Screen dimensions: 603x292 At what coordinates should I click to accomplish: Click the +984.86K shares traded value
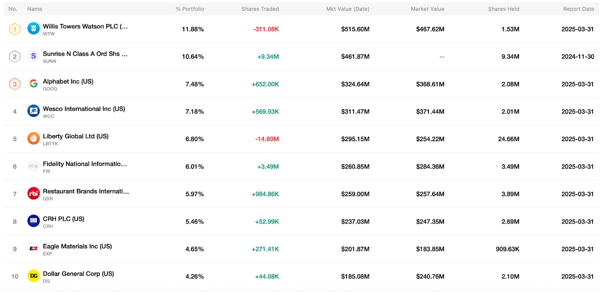click(265, 194)
